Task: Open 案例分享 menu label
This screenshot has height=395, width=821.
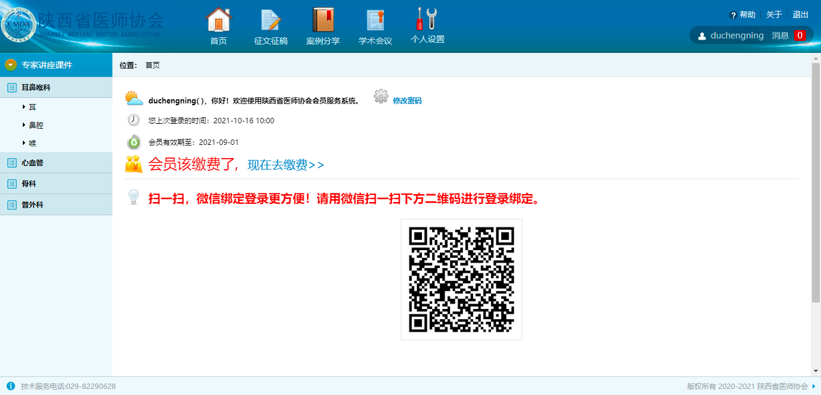Action: click(323, 41)
